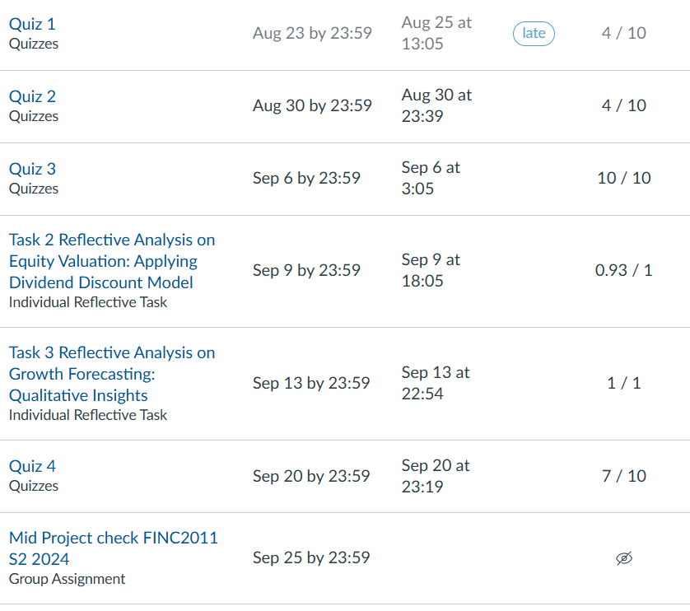Click the 7 / 10 score for Quiz 4
Screen dimensions: 690x611
pos(624,476)
